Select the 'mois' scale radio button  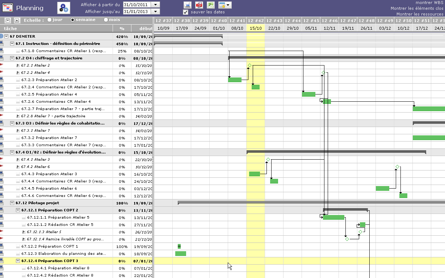[106, 20]
